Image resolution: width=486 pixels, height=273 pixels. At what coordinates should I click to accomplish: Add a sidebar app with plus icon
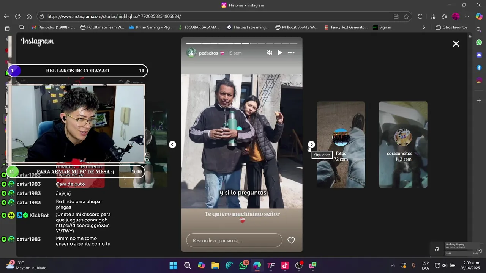pos(479,101)
